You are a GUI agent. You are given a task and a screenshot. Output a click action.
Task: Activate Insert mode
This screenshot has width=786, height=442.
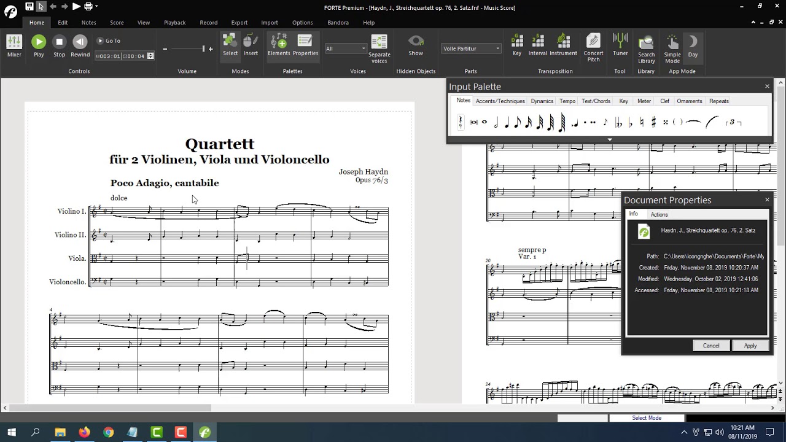click(x=251, y=45)
